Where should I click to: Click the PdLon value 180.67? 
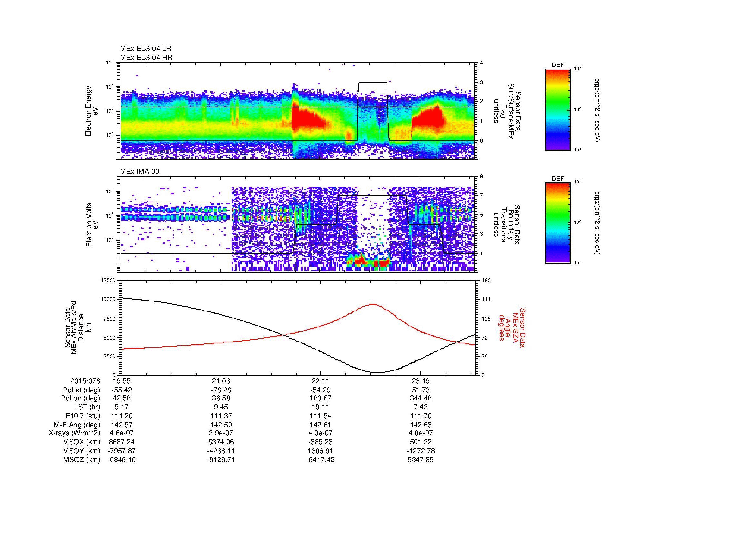point(320,398)
